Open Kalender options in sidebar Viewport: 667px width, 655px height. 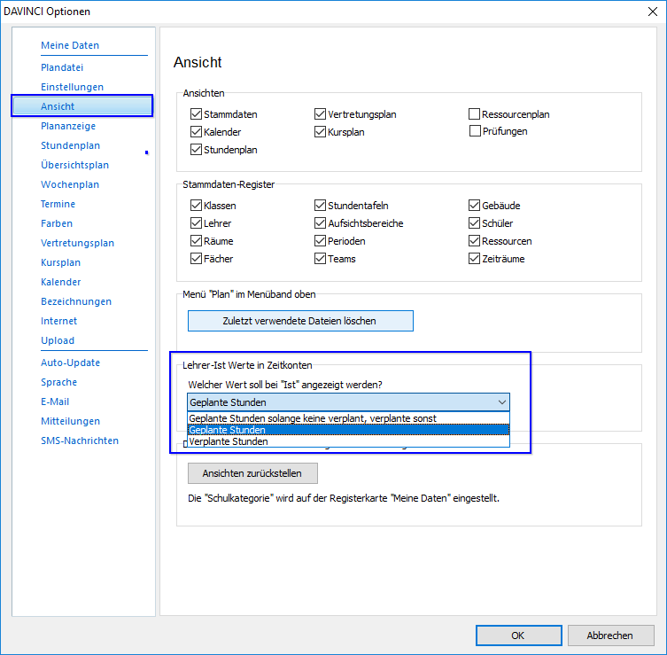(x=60, y=282)
